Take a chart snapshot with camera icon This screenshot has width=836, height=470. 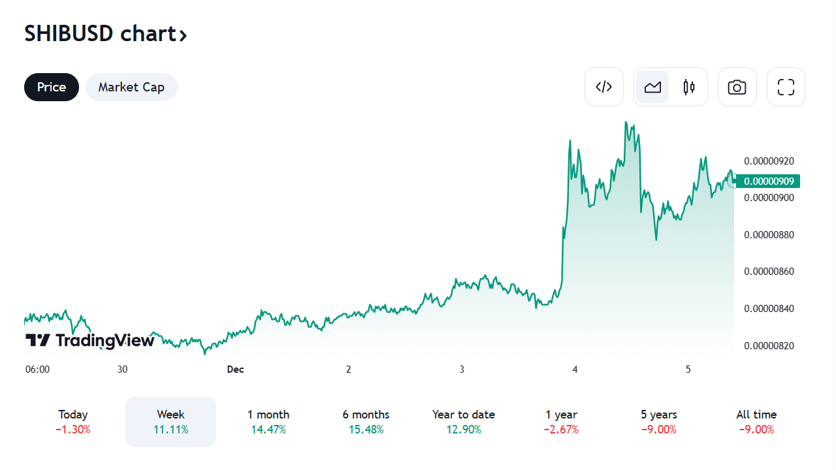[x=737, y=87]
